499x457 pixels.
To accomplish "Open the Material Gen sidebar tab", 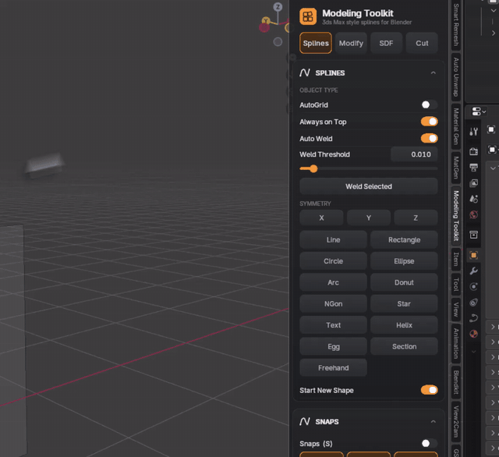I will pos(456,126).
